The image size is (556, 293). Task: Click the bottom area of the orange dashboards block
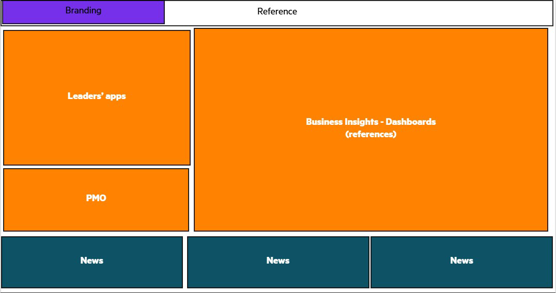tap(370, 217)
